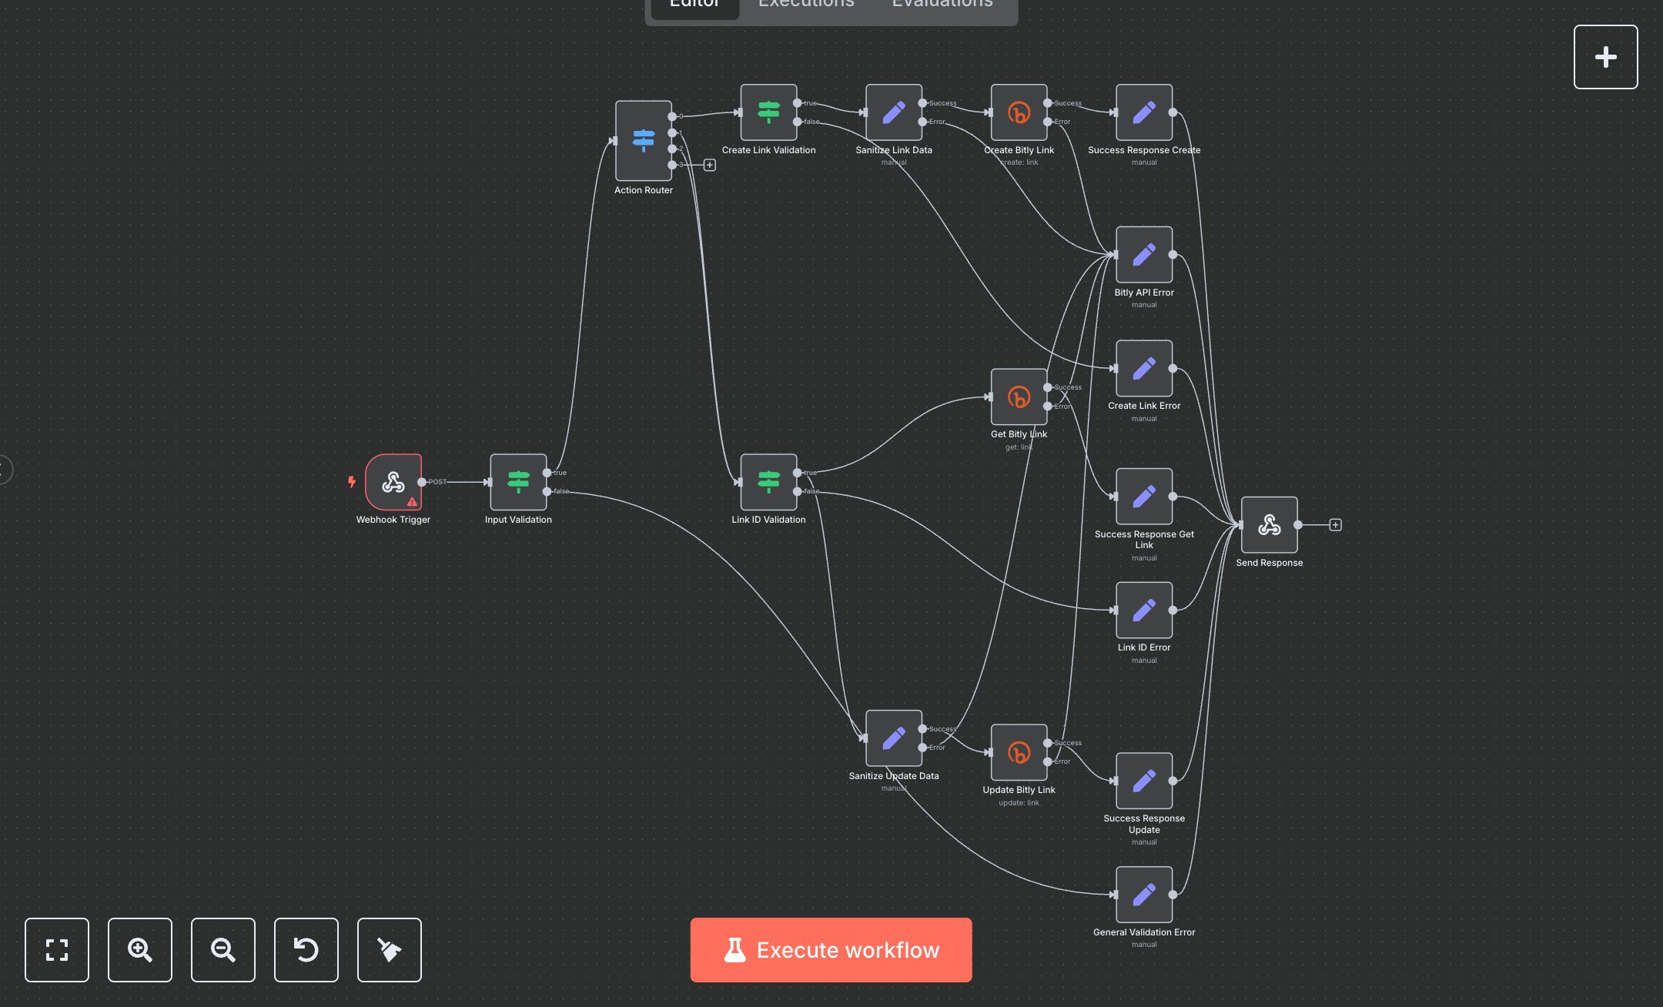Screen dimensions: 1663x1007
Task: Open the add node panel
Action: point(1605,56)
